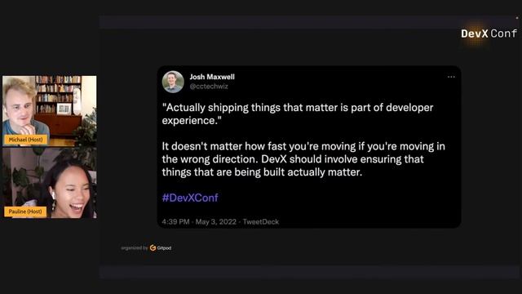The width and height of the screenshot is (522, 294).
Task: Click the 4:39 PM May 3, 2022 timestamp
Action: tap(199, 221)
